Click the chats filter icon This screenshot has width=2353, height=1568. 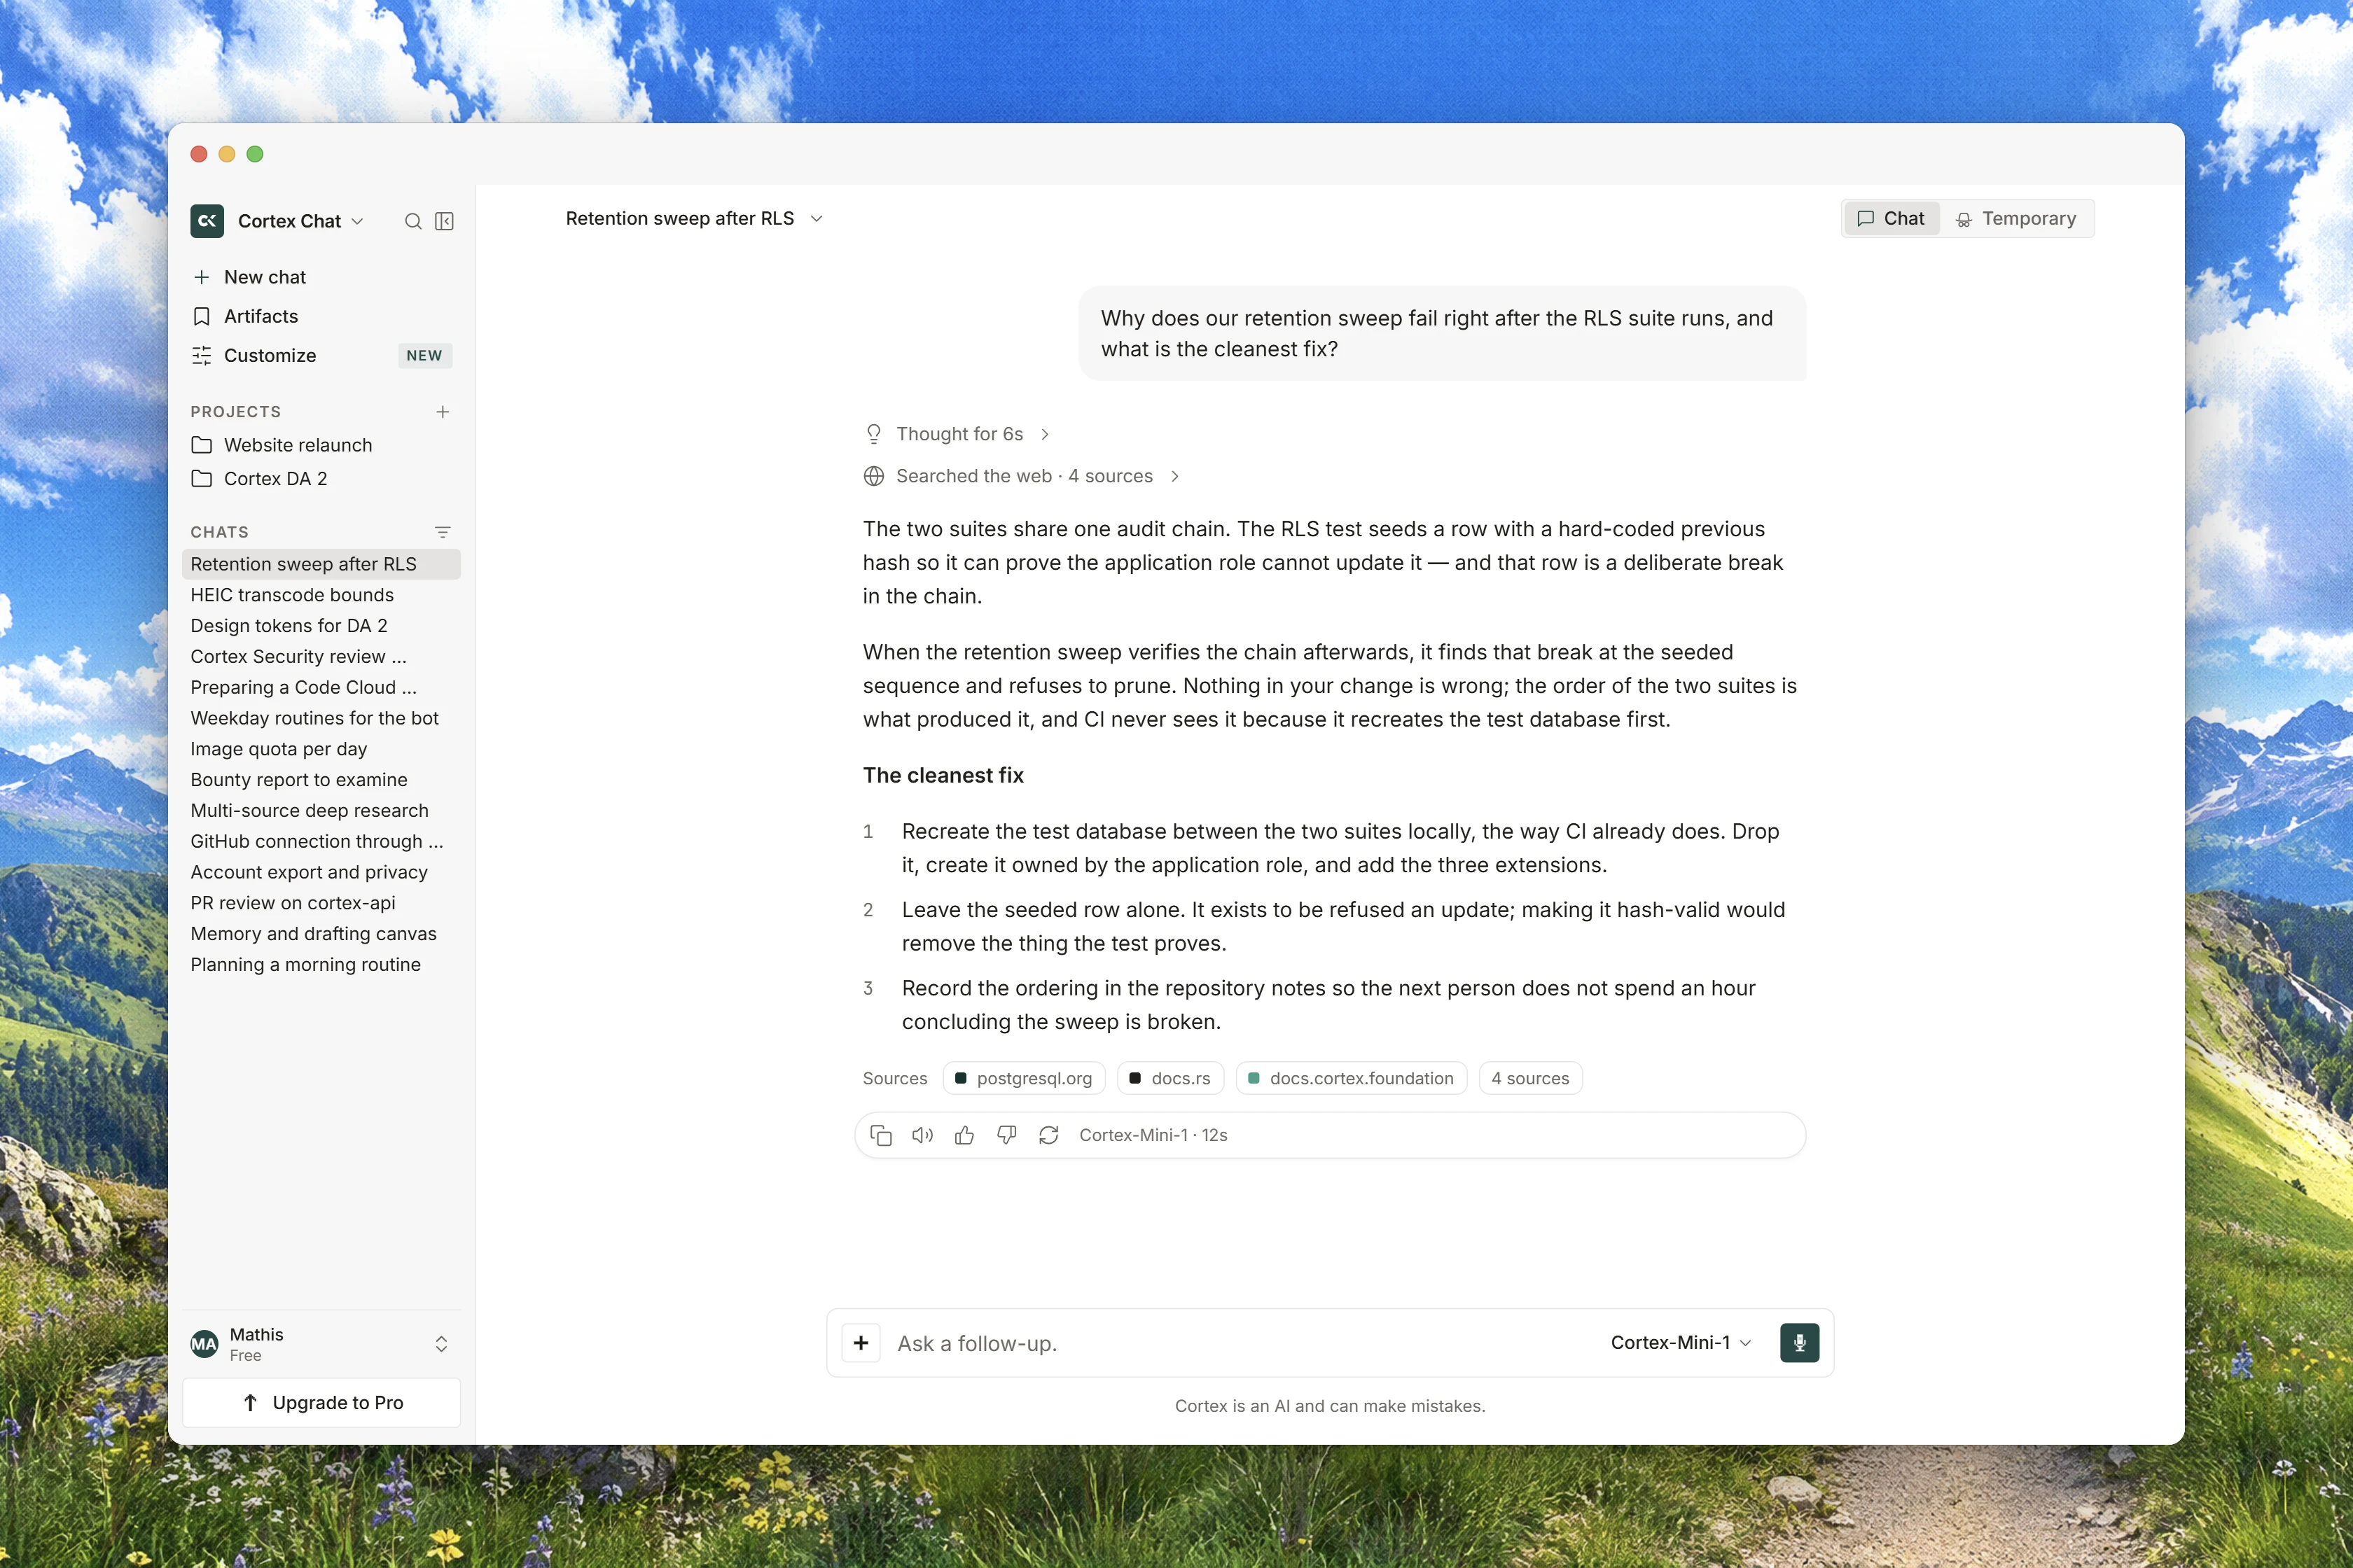pos(442,532)
